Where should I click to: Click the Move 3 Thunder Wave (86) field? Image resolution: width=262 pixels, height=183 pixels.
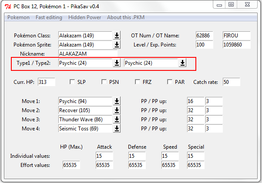point(85,119)
